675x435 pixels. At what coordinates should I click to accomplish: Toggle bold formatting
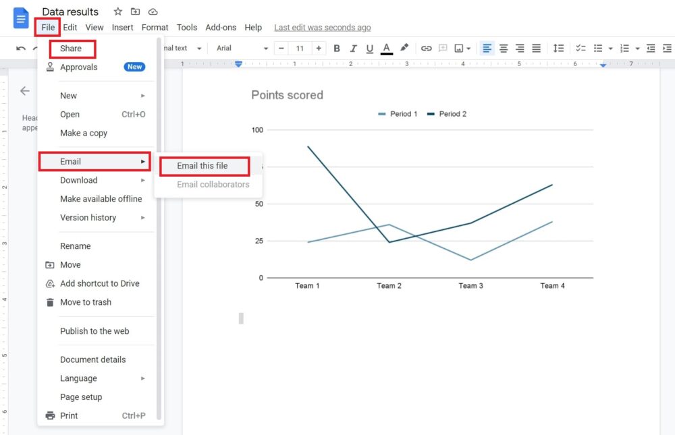click(x=337, y=48)
